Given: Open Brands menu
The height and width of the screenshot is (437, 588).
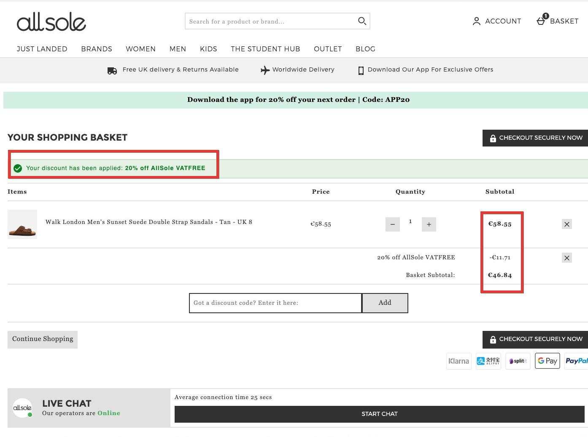Looking at the screenshot, I should [x=97, y=49].
